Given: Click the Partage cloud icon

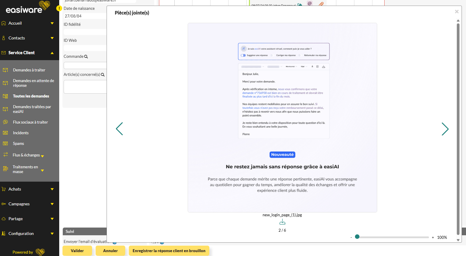Looking at the screenshot, I should pyautogui.click(x=4, y=219).
